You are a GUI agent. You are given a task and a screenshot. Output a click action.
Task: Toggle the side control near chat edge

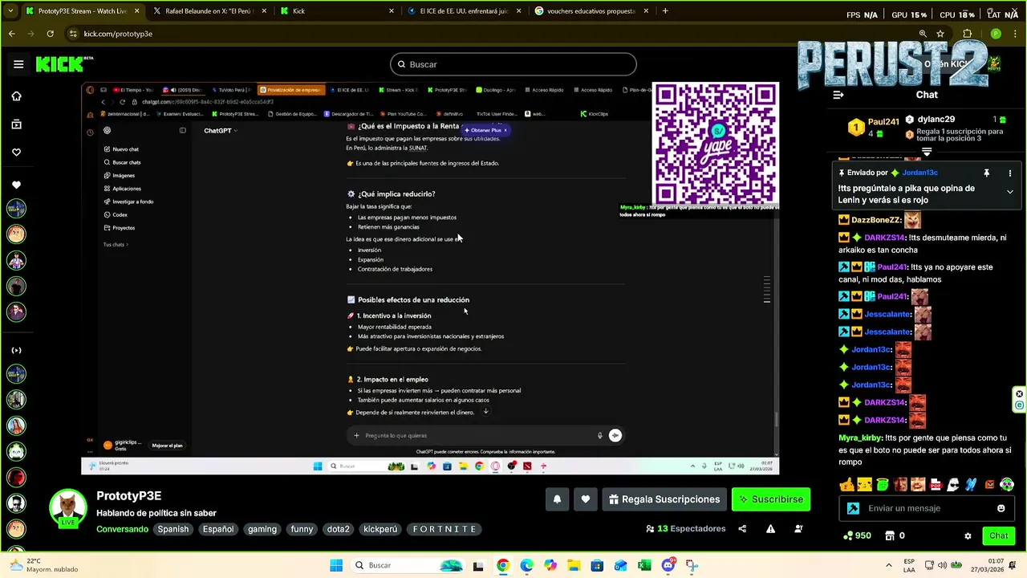pyautogui.click(x=1020, y=400)
